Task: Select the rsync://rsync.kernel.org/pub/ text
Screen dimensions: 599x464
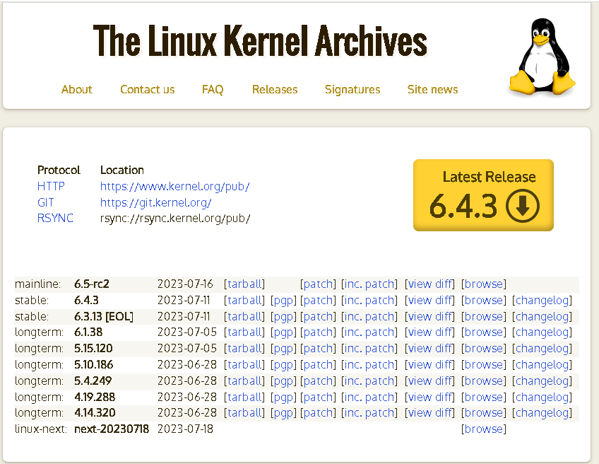Action: [x=175, y=218]
